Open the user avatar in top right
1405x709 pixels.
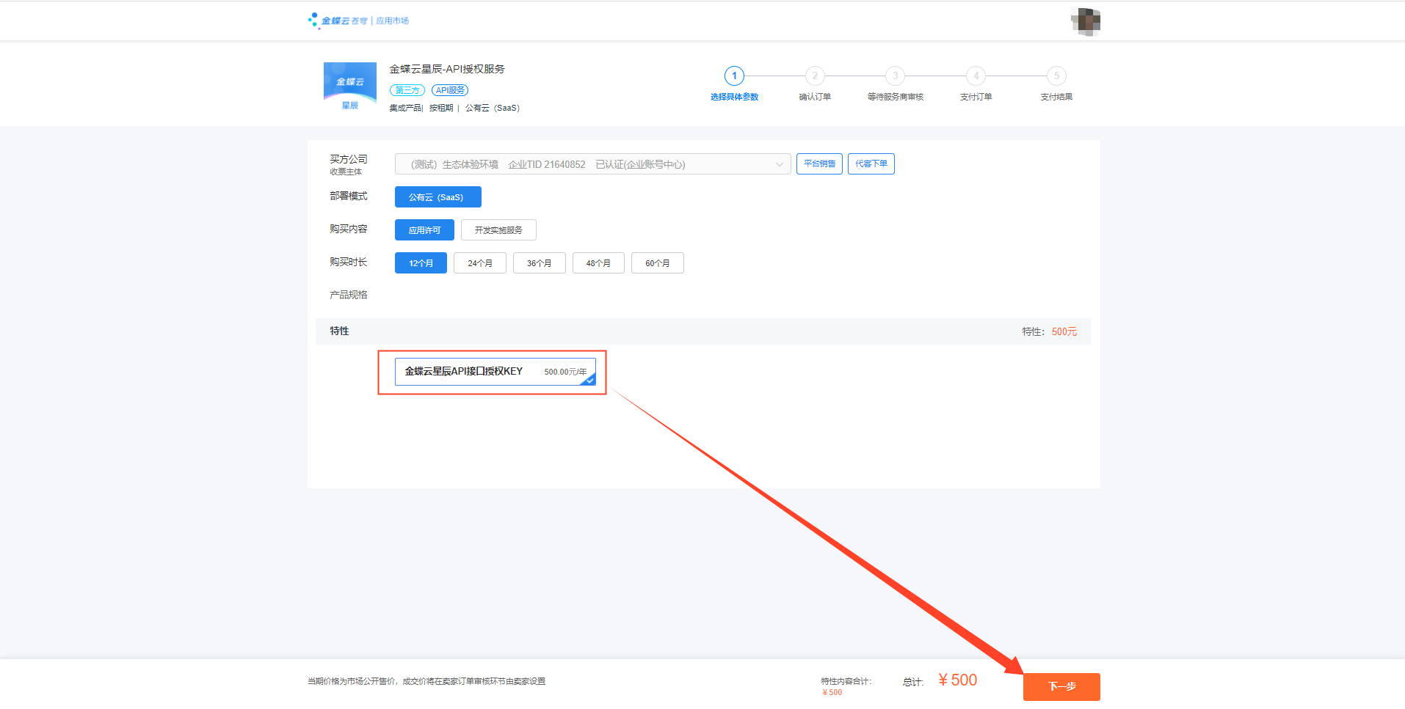coord(1085,21)
